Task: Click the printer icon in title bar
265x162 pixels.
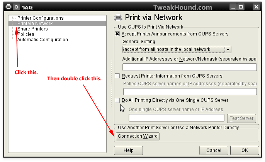Action: point(8,7)
